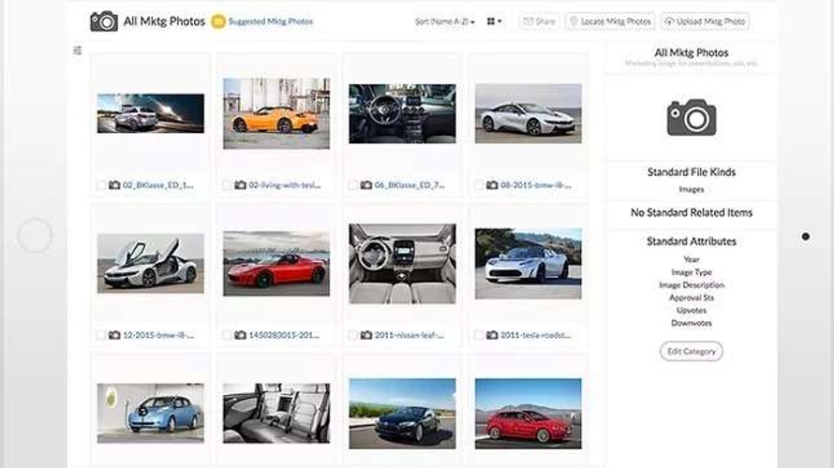Open the 02-living-with-tesl file name link
This screenshot has width=834, height=468.
pos(285,185)
